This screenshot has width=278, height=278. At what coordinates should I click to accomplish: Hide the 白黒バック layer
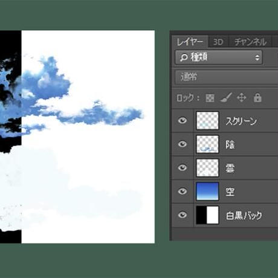(x=183, y=215)
